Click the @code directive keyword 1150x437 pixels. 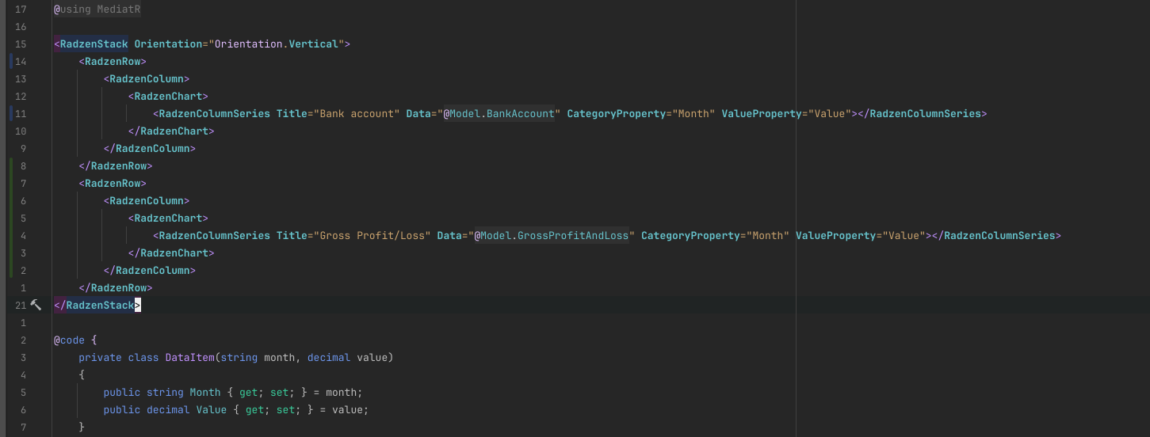point(69,340)
